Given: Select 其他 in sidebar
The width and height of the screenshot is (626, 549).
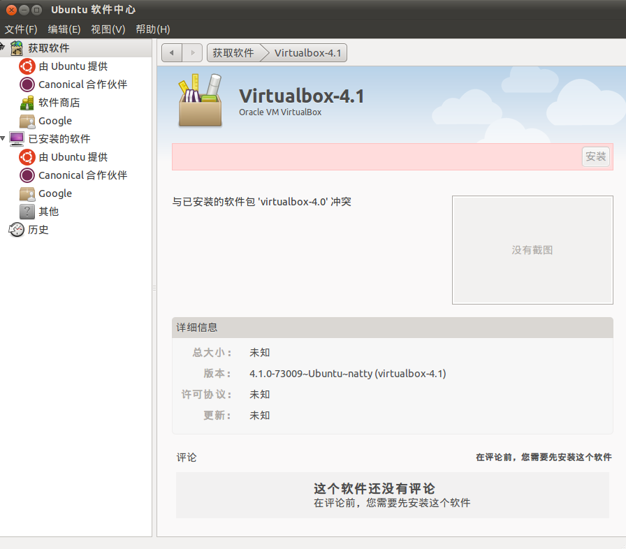Looking at the screenshot, I should [49, 212].
